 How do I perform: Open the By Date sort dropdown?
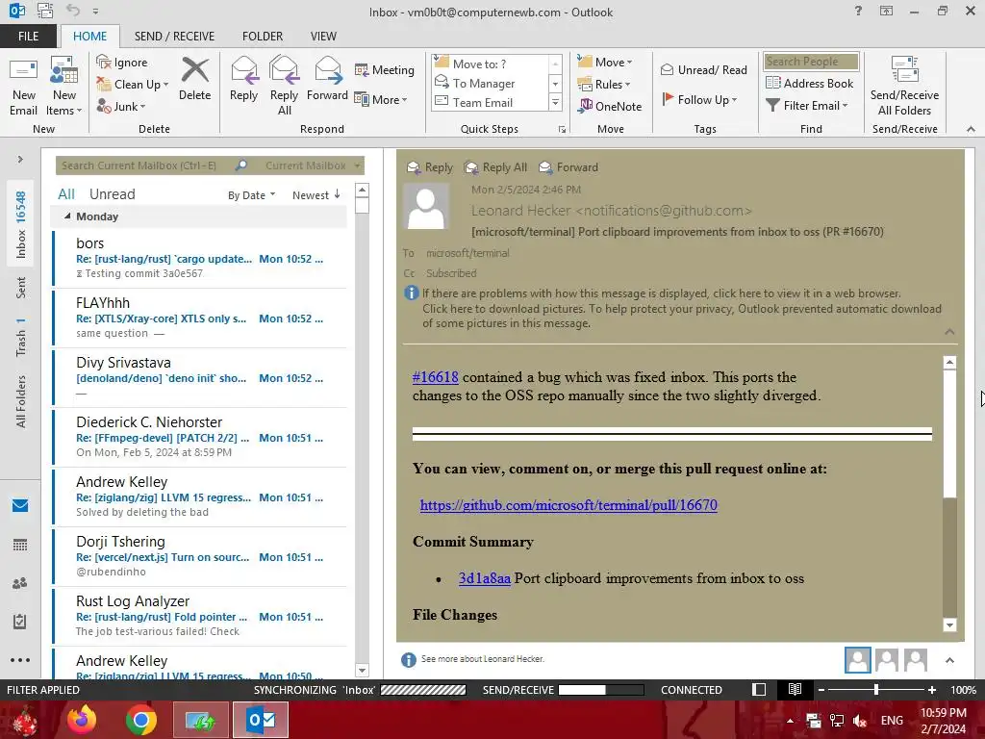[x=251, y=195]
